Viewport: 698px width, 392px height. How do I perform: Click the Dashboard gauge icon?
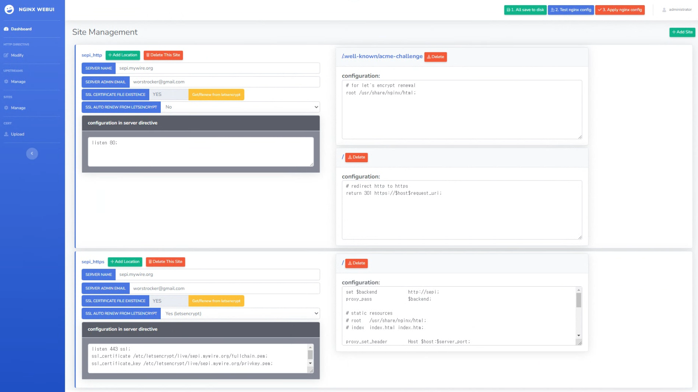point(6,29)
